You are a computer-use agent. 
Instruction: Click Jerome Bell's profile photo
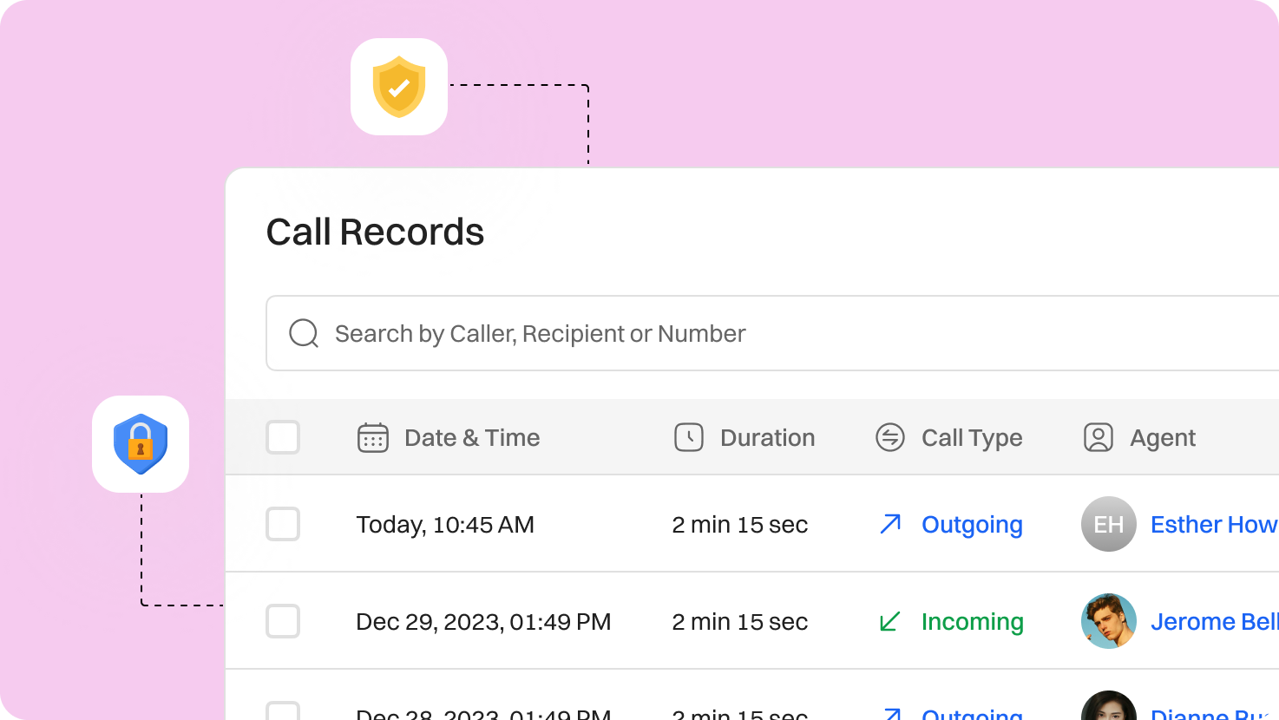point(1108,621)
